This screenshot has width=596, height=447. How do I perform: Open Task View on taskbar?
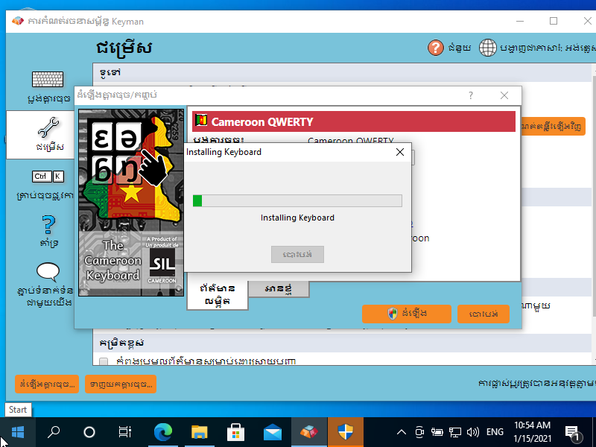(x=124, y=432)
